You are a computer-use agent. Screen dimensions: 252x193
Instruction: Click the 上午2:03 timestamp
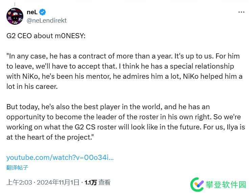click(19, 183)
